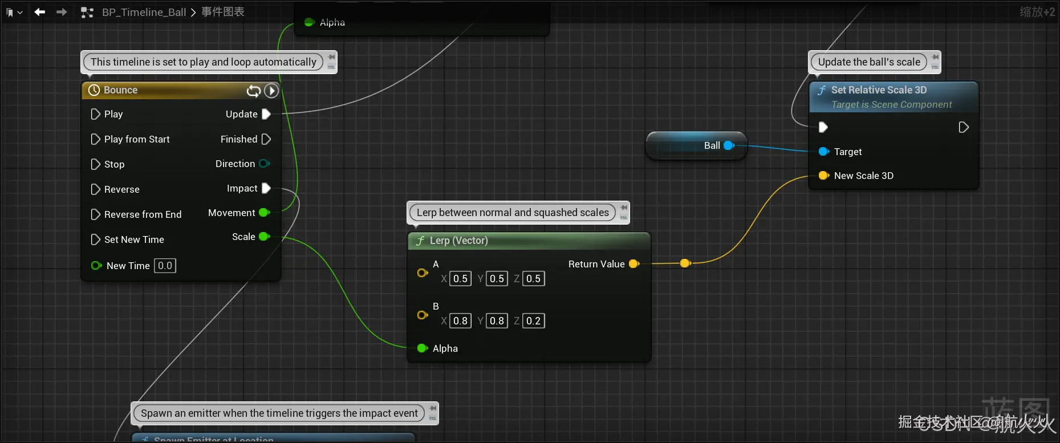Click the Direction output pin
1060x443 pixels.
(265, 164)
